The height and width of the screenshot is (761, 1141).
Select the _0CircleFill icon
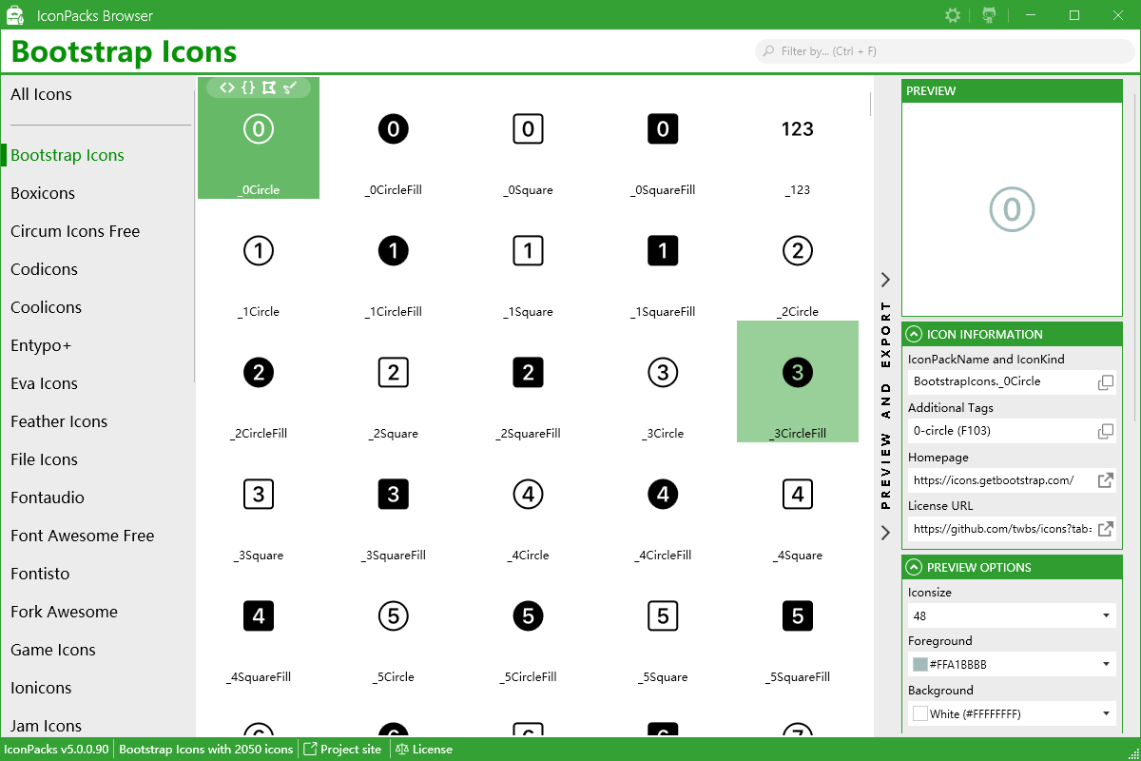click(394, 138)
